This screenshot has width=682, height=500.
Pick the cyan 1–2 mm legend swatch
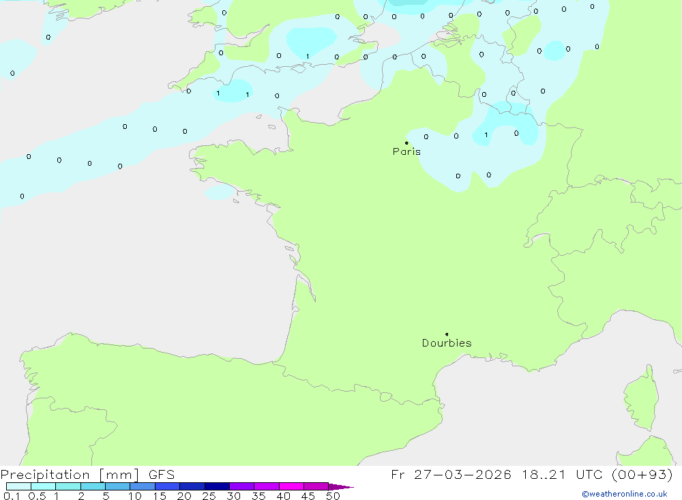coord(68,486)
